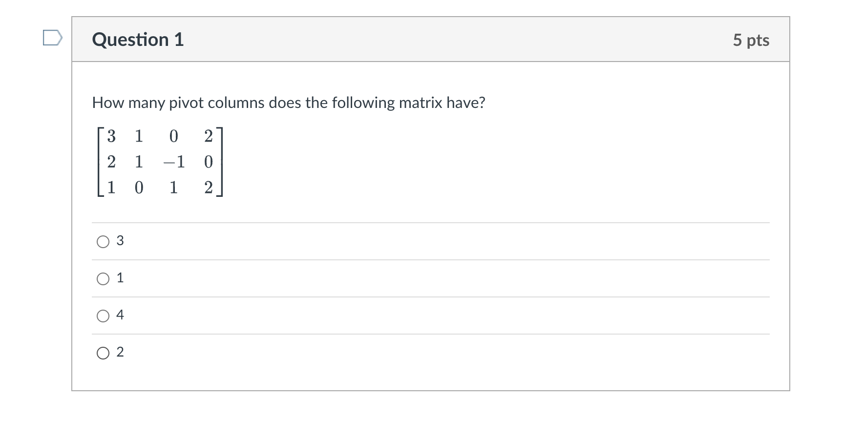Select the radio button for answer 1
Screen dimensions: 844x422
tap(103, 278)
